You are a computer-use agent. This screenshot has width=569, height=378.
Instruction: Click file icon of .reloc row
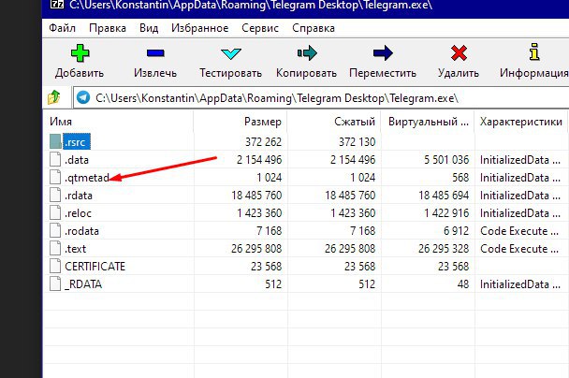[55, 212]
